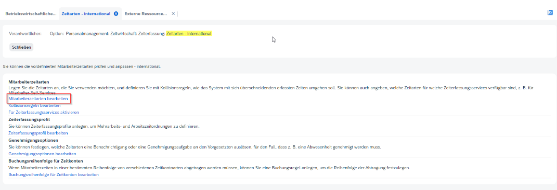557x190 pixels.
Task: Click the top-right window layout icon
Action: click(550, 13)
